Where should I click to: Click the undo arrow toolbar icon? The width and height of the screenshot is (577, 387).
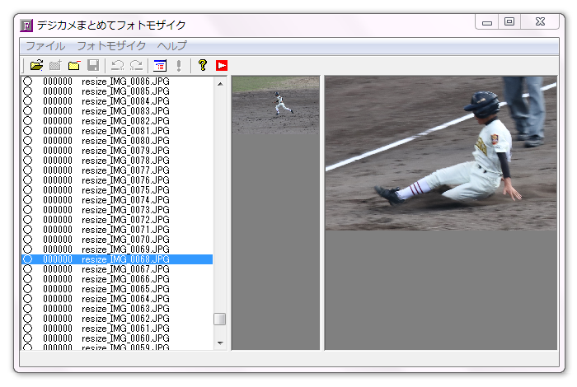117,65
